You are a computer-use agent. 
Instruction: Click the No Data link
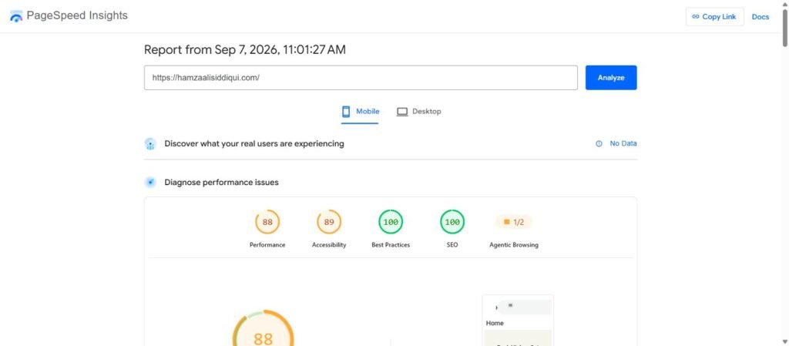[x=623, y=143]
